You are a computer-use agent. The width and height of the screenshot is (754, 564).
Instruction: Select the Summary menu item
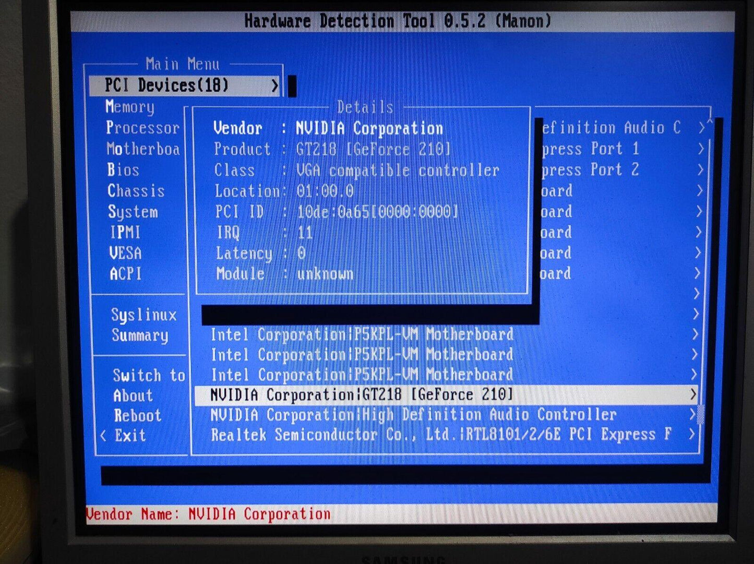[x=140, y=335]
